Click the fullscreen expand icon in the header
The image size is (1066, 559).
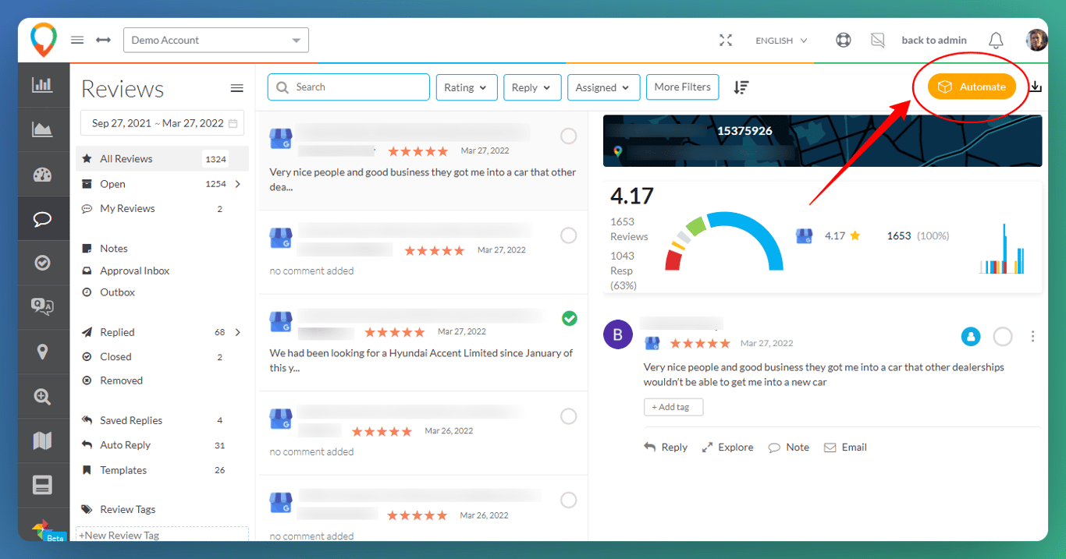[x=726, y=41]
